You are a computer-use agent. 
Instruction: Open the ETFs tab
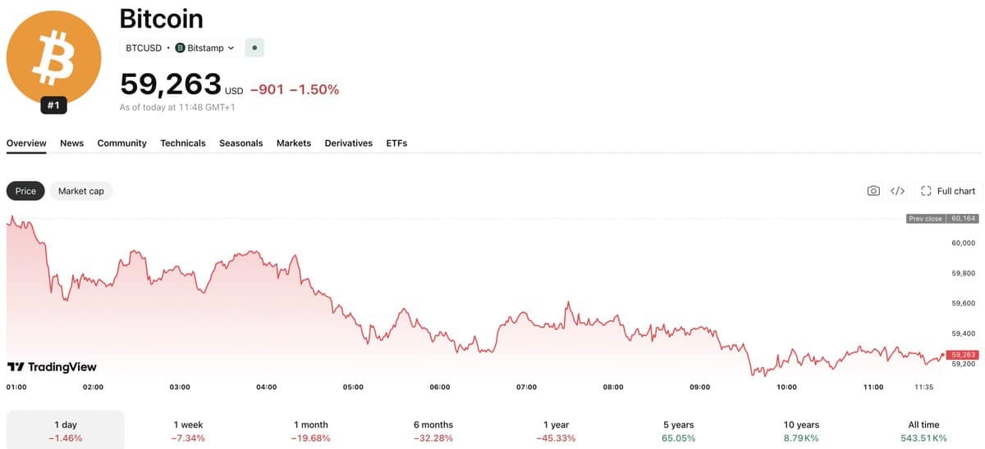pos(396,143)
